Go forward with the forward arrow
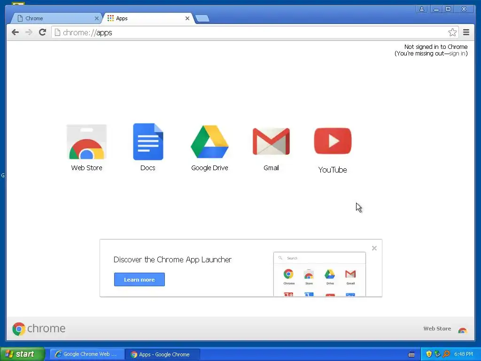Image resolution: width=481 pixels, height=361 pixels. [x=29, y=32]
